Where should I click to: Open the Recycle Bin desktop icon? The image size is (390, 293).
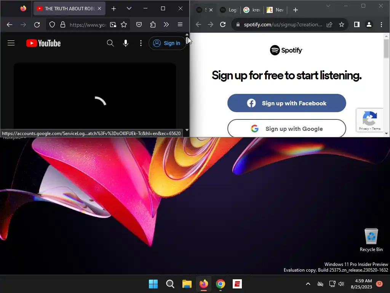pyautogui.click(x=371, y=240)
